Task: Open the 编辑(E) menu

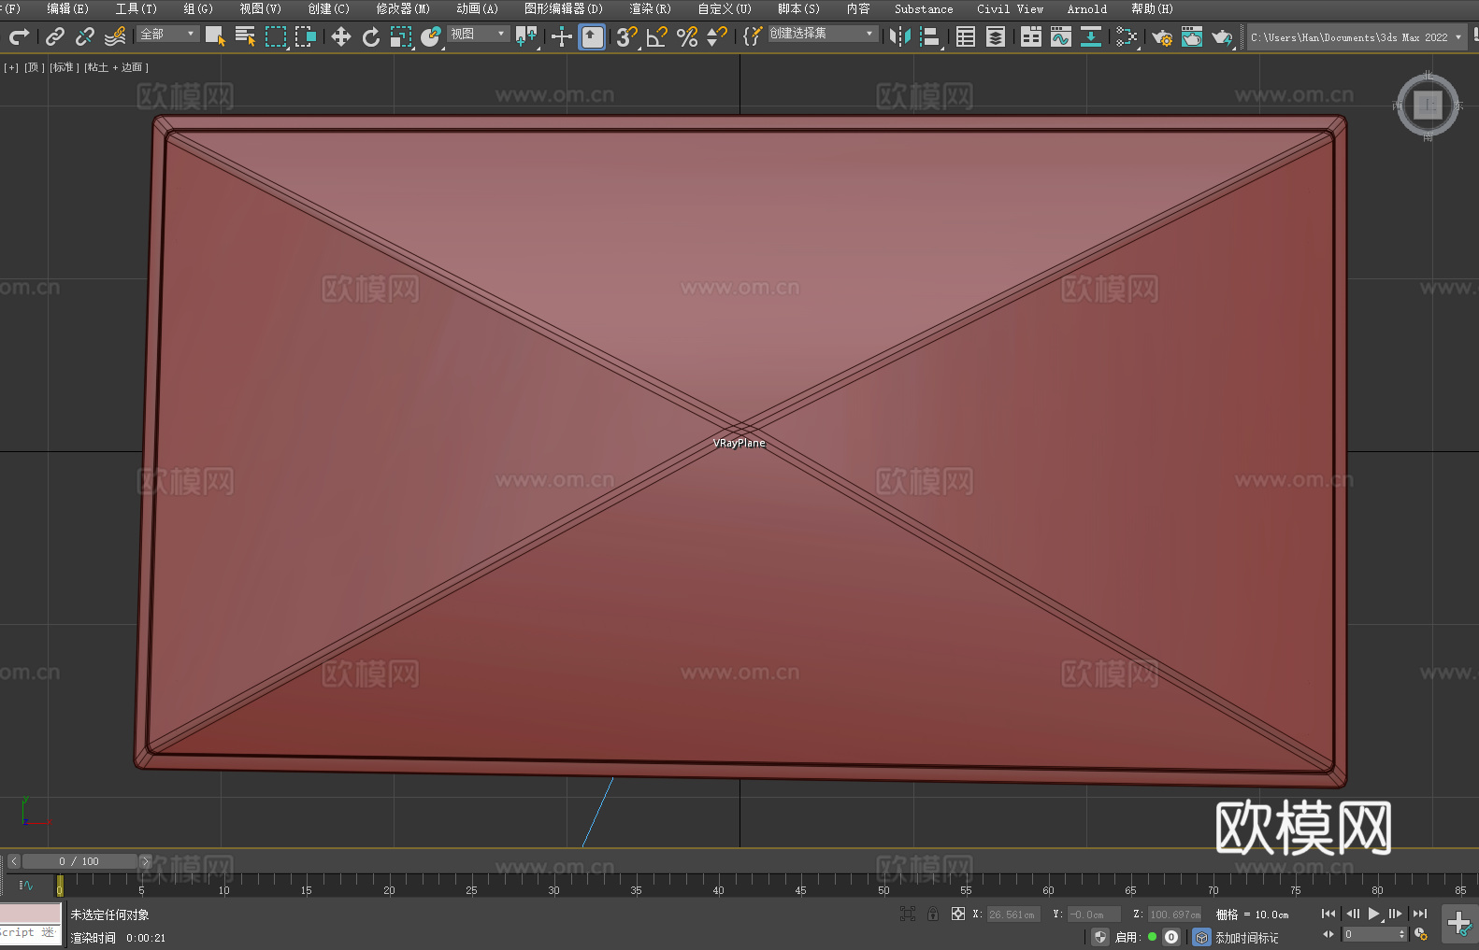Action: point(67,8)
